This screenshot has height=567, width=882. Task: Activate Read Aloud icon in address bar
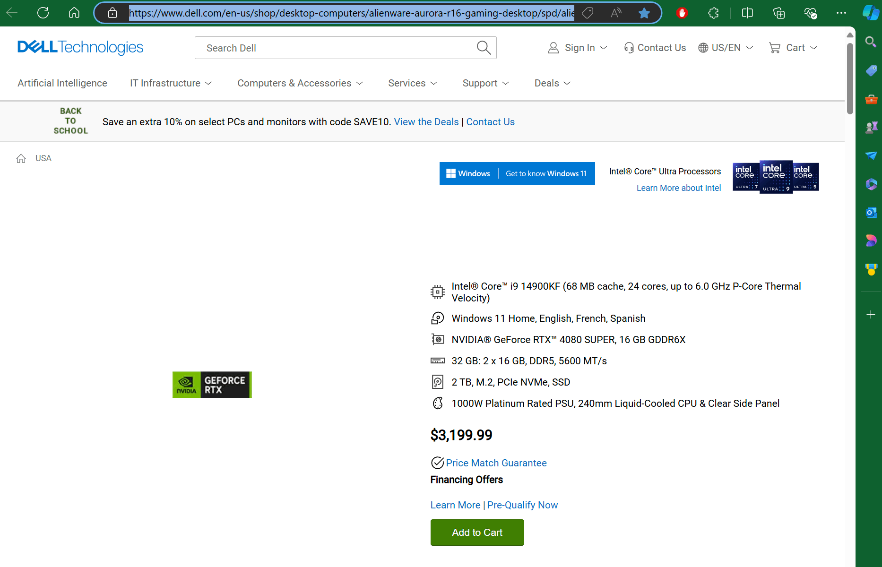tap(616, 13)
